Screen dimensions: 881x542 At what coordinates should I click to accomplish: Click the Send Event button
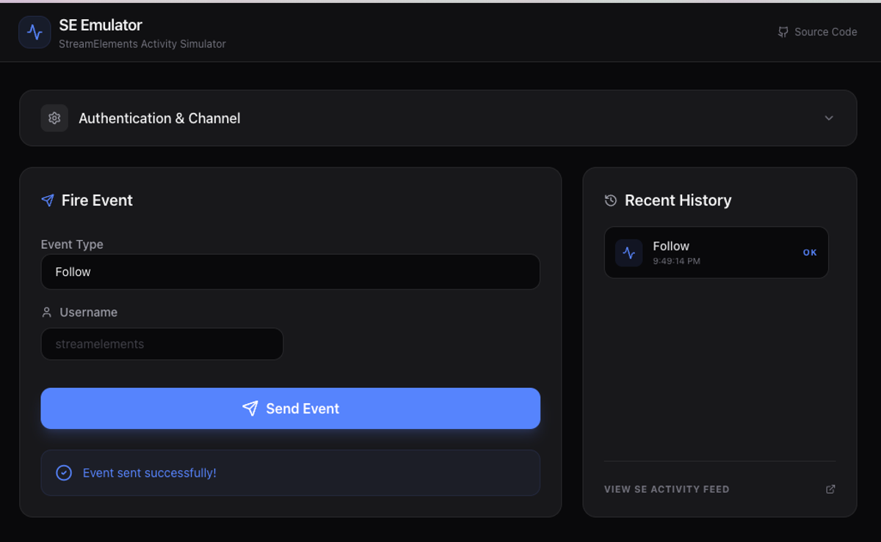pos(290,408)
